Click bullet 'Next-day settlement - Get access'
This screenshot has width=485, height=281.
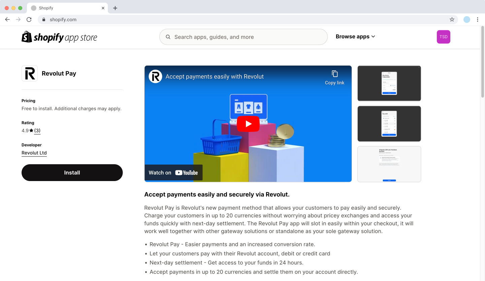[x=226, y=262]
